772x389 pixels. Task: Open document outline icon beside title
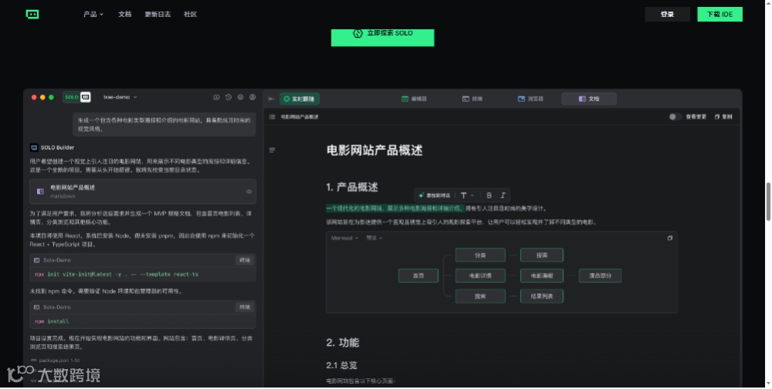click(x=272, y=150)
